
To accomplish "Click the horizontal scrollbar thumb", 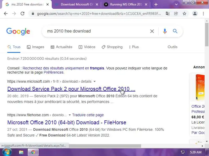I will coord(105,146).
